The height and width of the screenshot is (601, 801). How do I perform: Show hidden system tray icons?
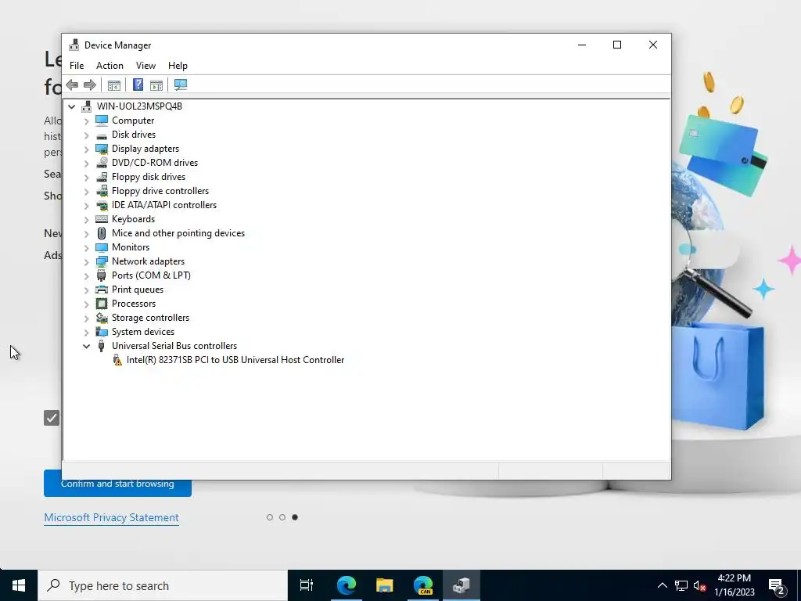pos(662,585)
